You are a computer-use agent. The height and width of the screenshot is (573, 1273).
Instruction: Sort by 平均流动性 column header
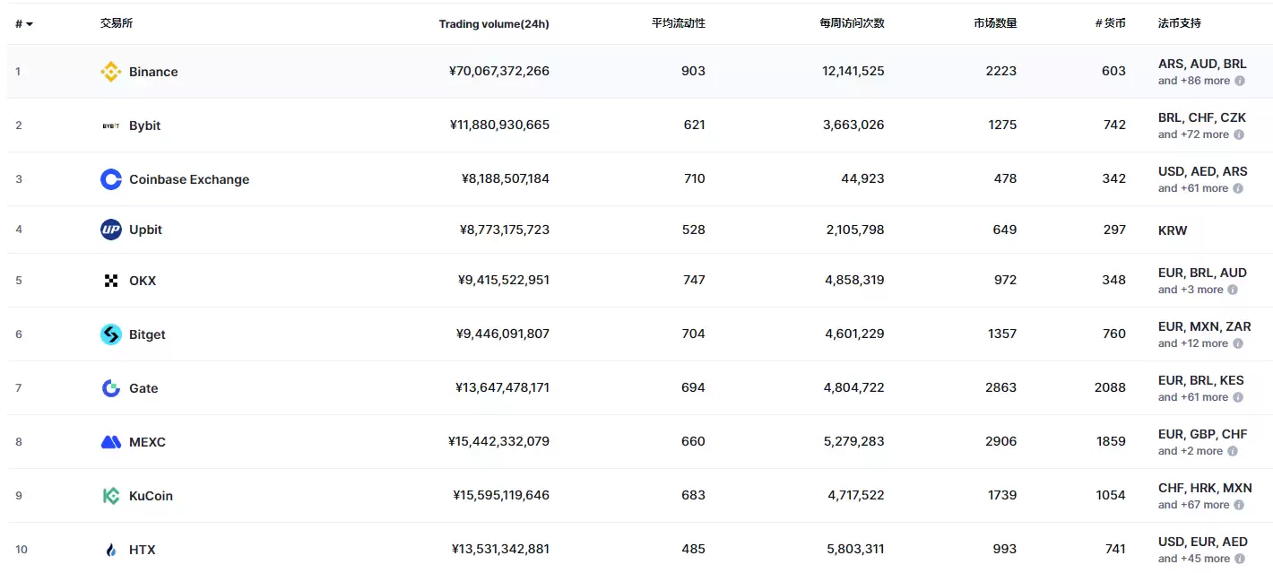tap(678, 23)
